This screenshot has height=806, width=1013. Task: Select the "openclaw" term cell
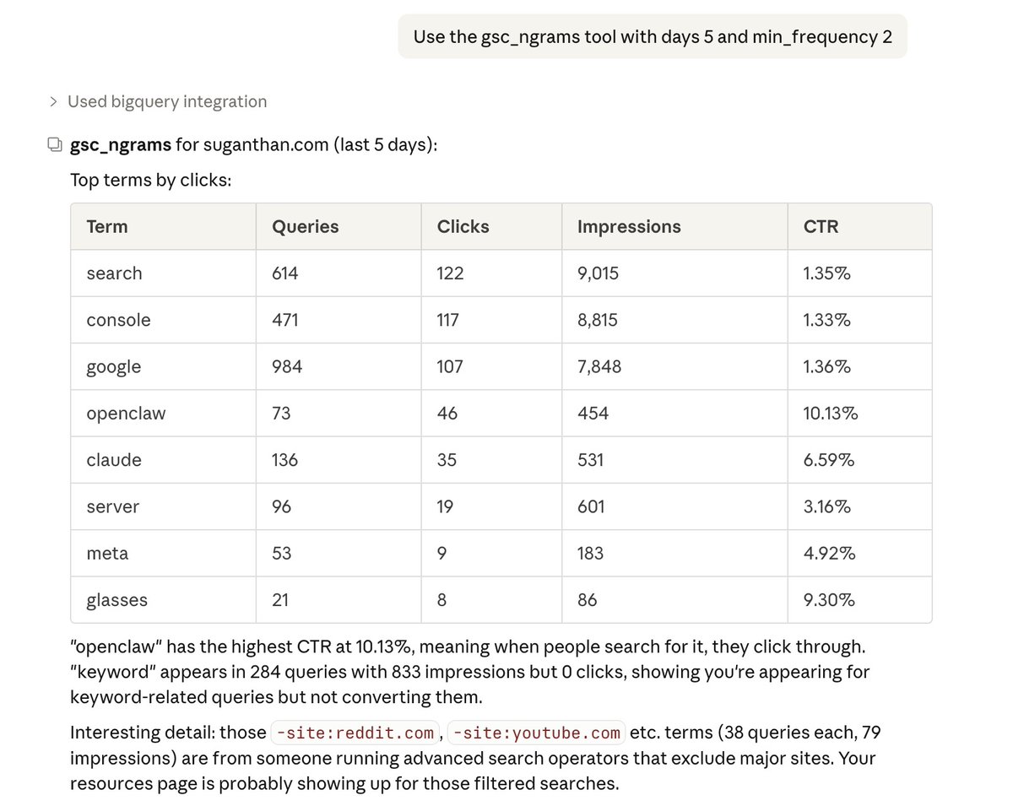click(126, 414)
